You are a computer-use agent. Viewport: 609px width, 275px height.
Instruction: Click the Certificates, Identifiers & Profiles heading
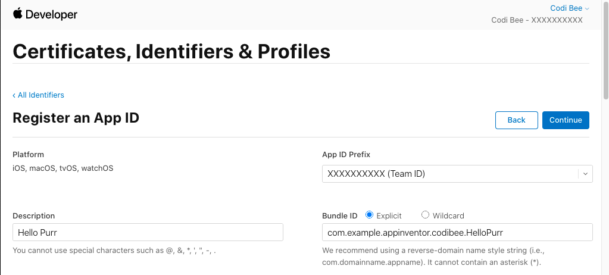coord(171,52)
